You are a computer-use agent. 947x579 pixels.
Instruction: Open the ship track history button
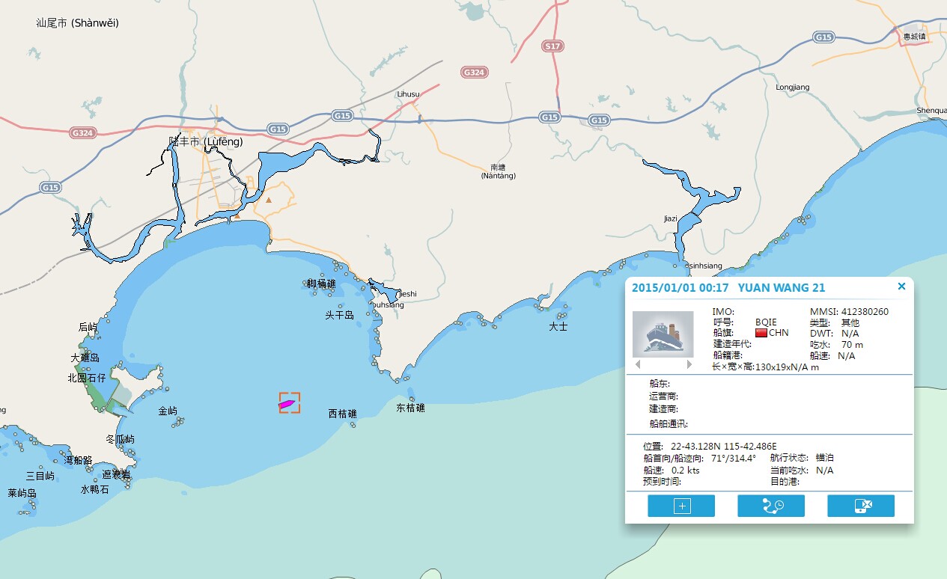coord(771,506)
